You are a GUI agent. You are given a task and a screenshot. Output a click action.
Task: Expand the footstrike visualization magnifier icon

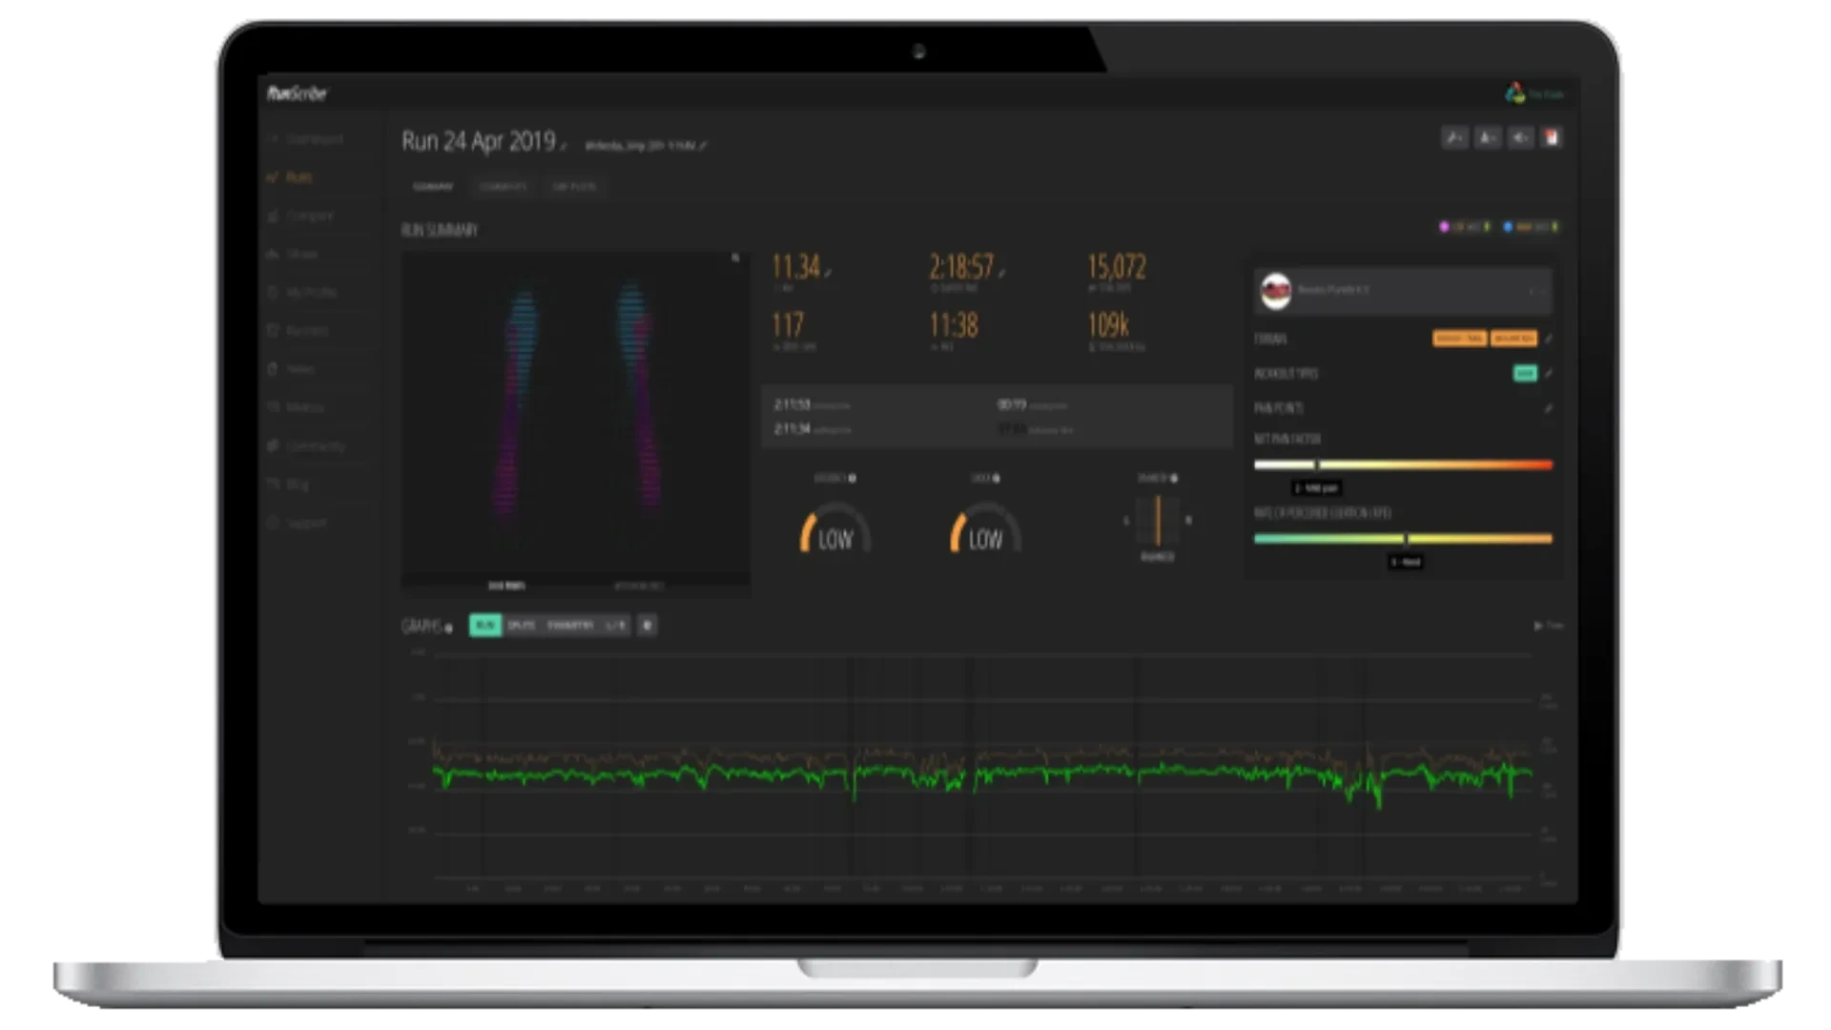pyautogui.click(x=735, y=258)
